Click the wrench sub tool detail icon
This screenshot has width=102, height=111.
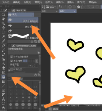39,75
